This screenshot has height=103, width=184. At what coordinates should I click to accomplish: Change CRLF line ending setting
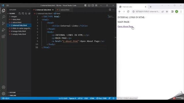pos(86,98)
